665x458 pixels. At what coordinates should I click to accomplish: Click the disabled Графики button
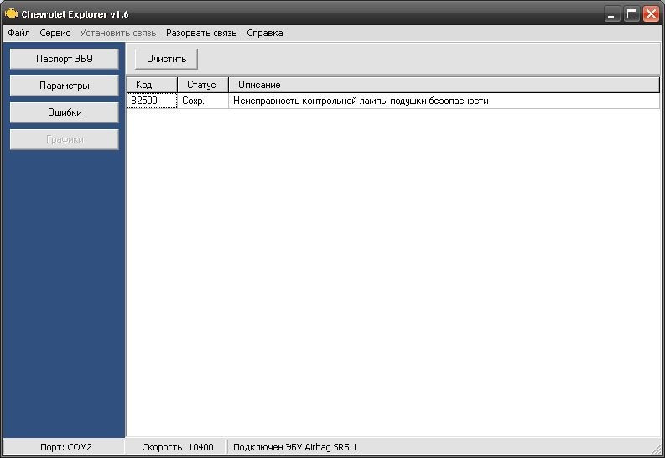coord(65,139)
